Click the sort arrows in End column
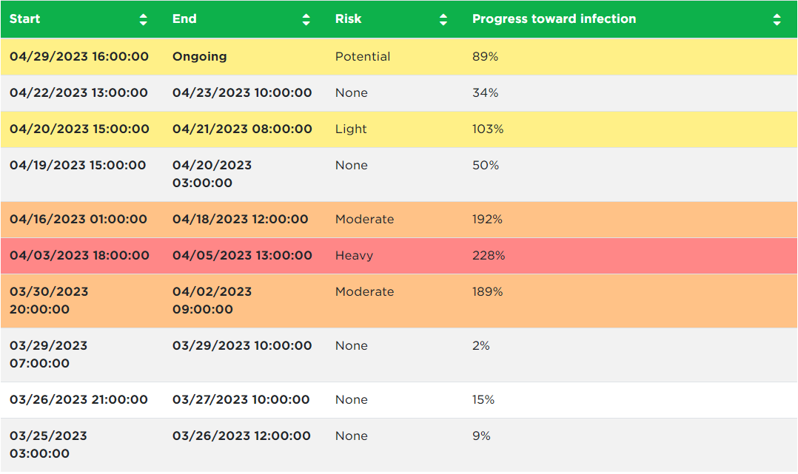798x474 pixels. 306,20
